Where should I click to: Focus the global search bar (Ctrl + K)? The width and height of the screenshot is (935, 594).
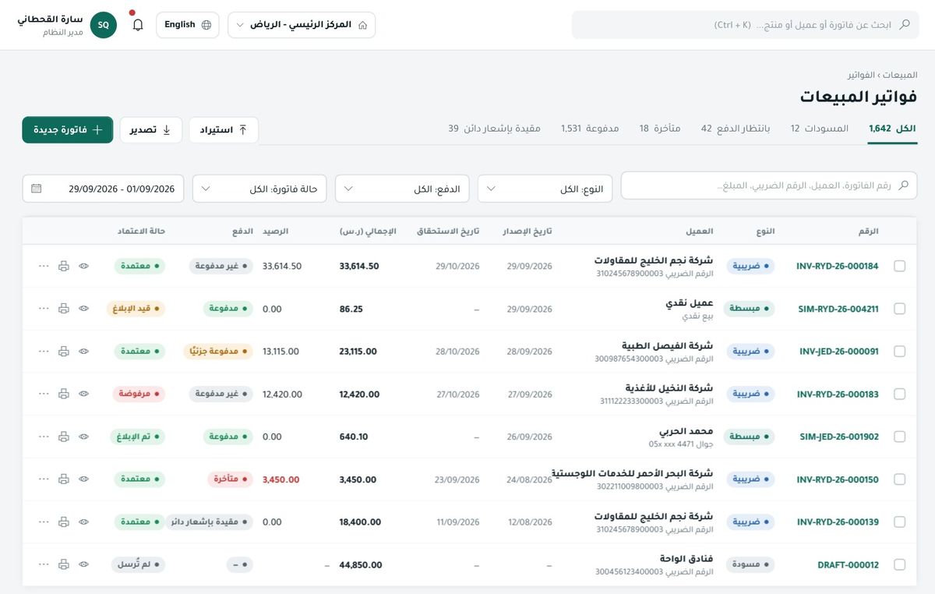[x=746, y=25]
